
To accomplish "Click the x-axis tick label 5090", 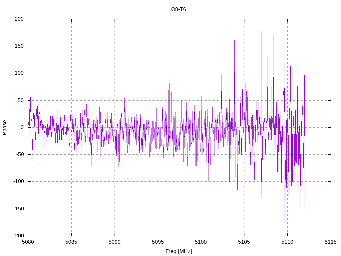I will pyautogui.click(x=115, y=242).
